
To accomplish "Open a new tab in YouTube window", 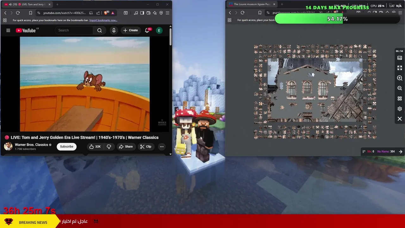I will pos(57,4).
